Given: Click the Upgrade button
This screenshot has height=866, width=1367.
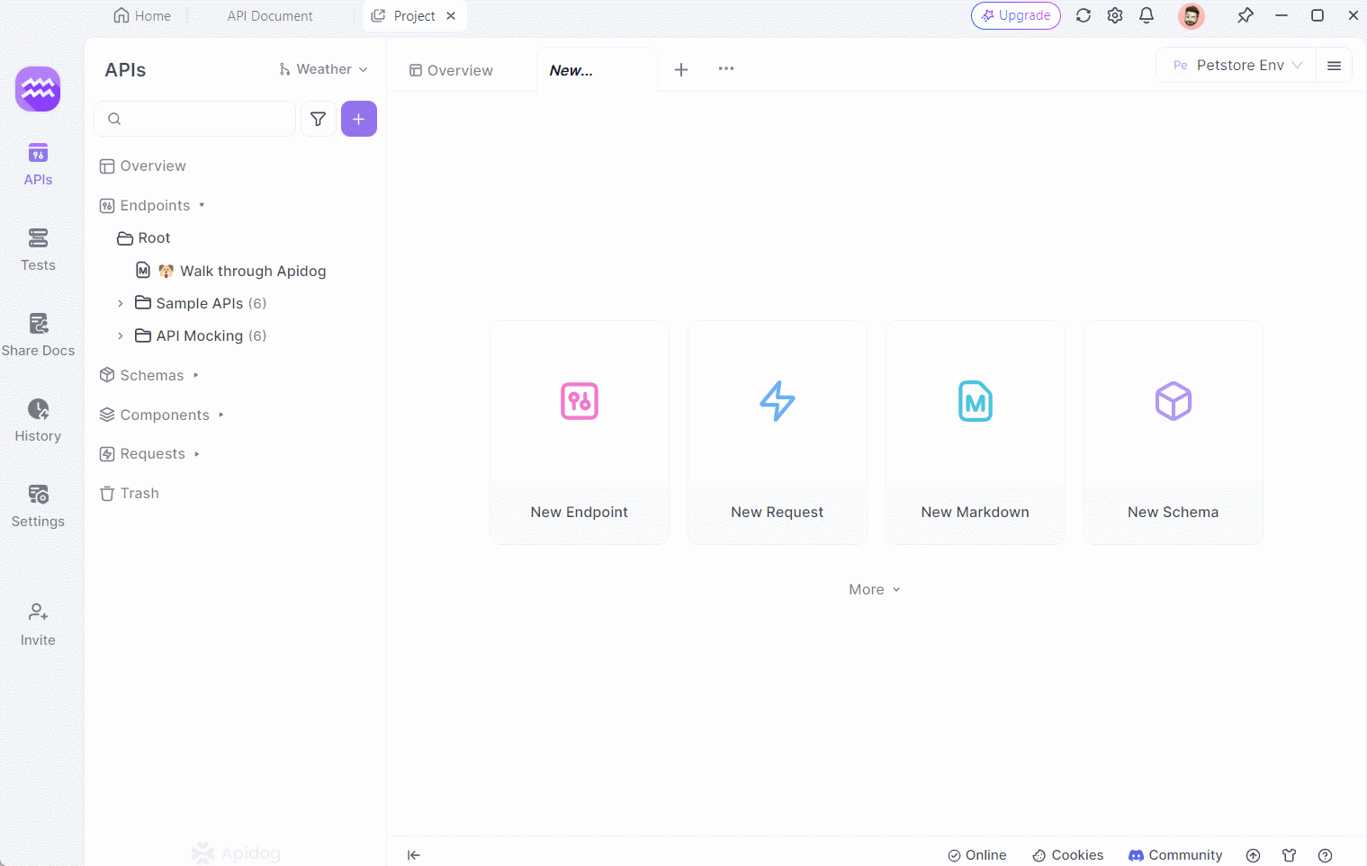Looking at the screenshot, I should coord(1016,15).
